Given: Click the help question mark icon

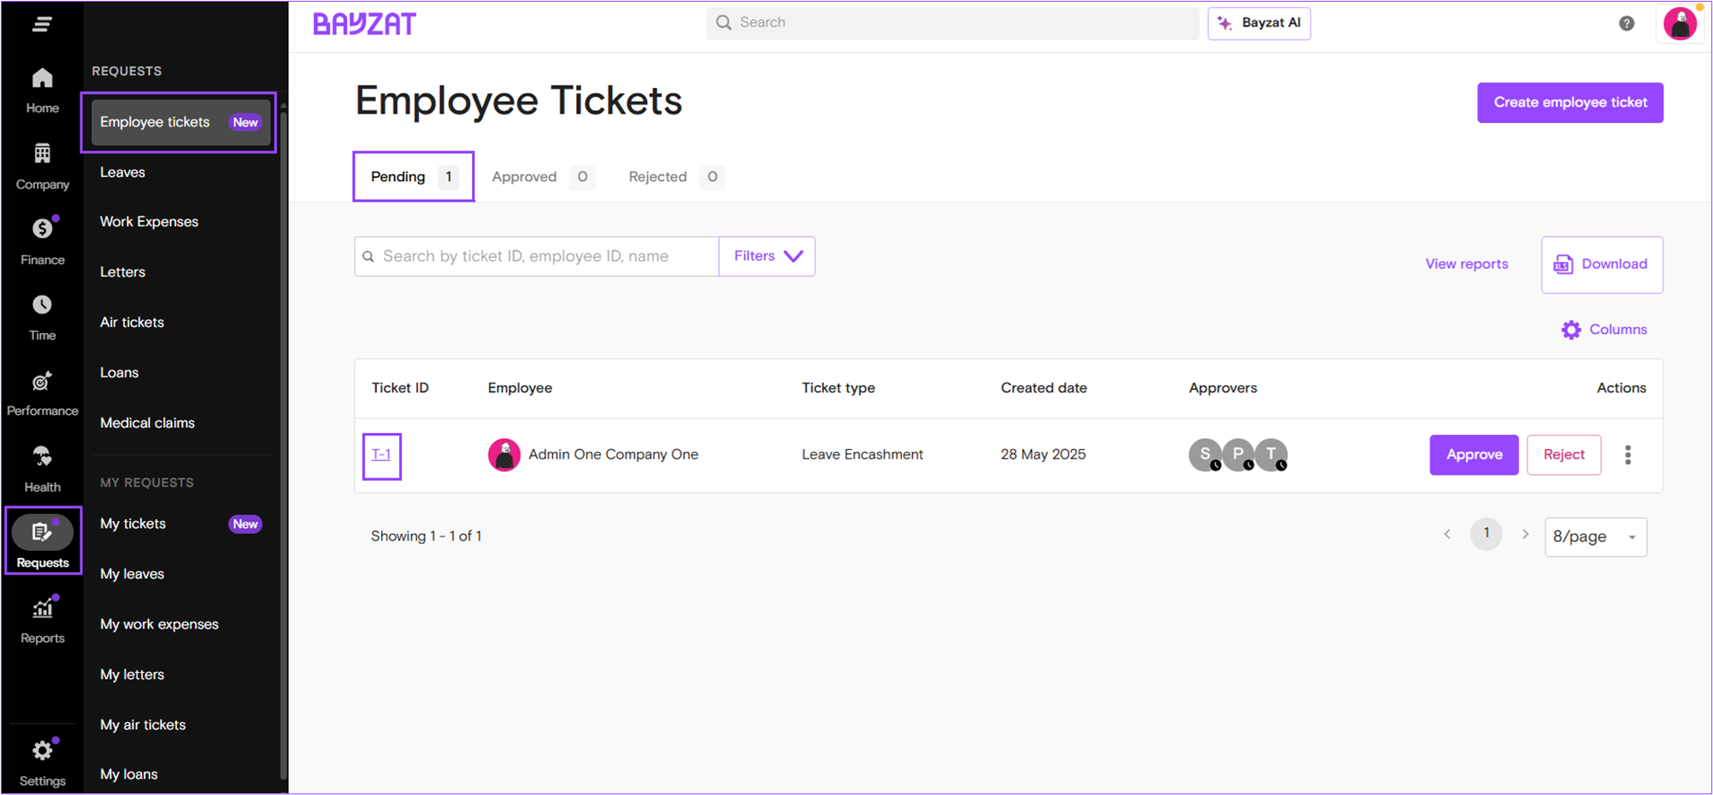Looking at the screenshot, I should pyautogui.click(x=1625, y=24).
